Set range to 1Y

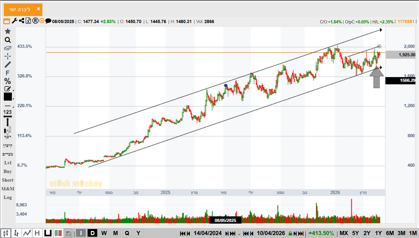tap(379, 233)
